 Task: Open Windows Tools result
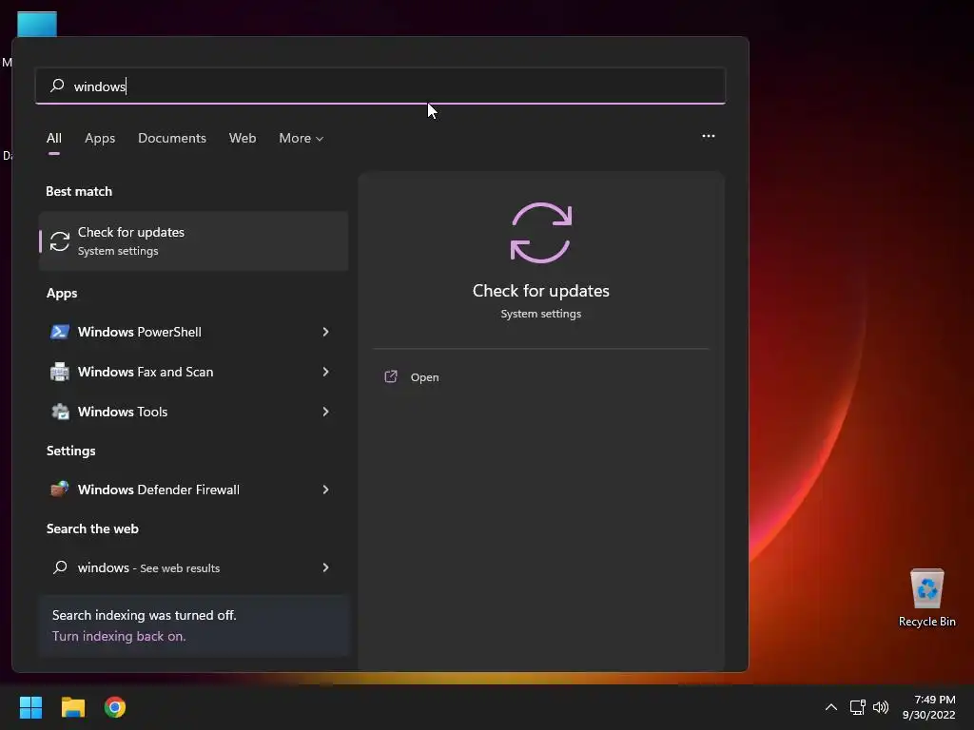(x=193, y=412)
